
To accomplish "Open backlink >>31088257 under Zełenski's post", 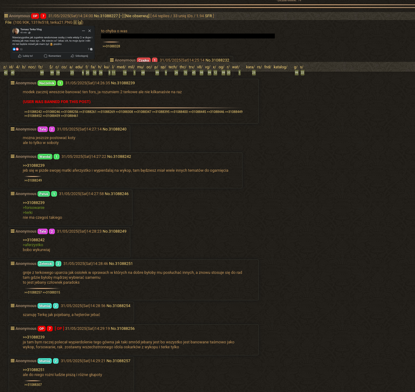I will point(33,292).
